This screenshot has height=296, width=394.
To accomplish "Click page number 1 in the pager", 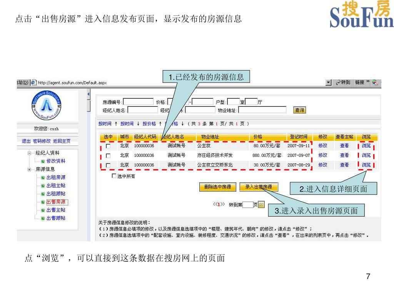I will click(219, 204).
